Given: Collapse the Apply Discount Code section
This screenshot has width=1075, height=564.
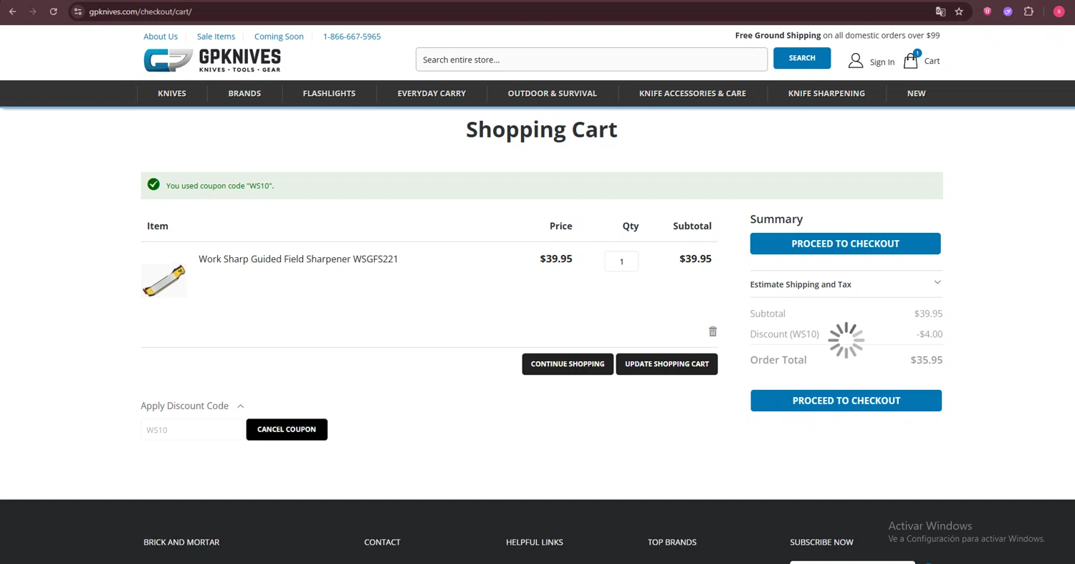Looking at the screenshot, I should click(240, 406).
